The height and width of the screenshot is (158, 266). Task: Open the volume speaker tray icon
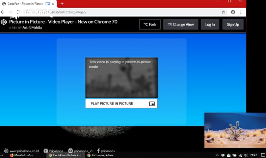click(246, 155)
